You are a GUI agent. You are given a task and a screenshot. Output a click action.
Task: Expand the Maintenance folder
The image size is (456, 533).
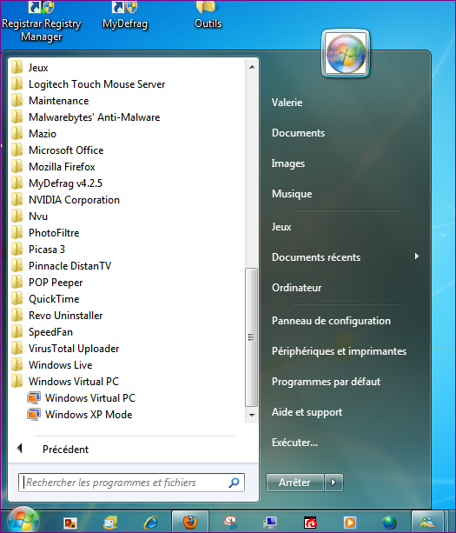[x=50, y=101]
